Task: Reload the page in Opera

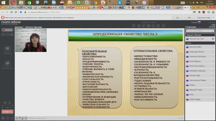Action: click(11, 12)
